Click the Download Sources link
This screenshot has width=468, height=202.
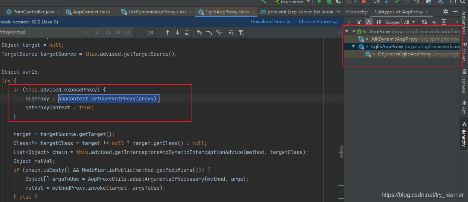(271, 22)
